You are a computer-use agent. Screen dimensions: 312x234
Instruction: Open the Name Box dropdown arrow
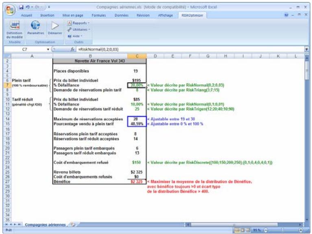48,49
